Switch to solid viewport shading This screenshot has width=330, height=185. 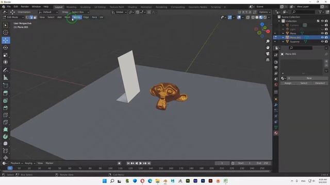(257, 17)
